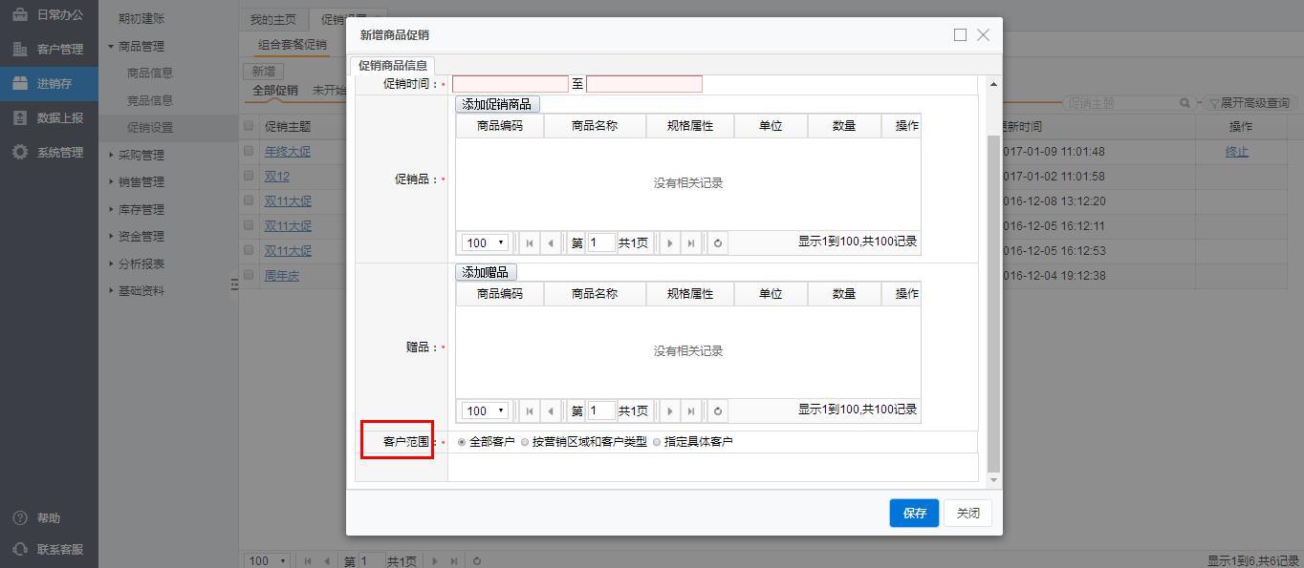
Task: Open page size dropdown in 促销品 grid
Action: click(x=485, y=243)
